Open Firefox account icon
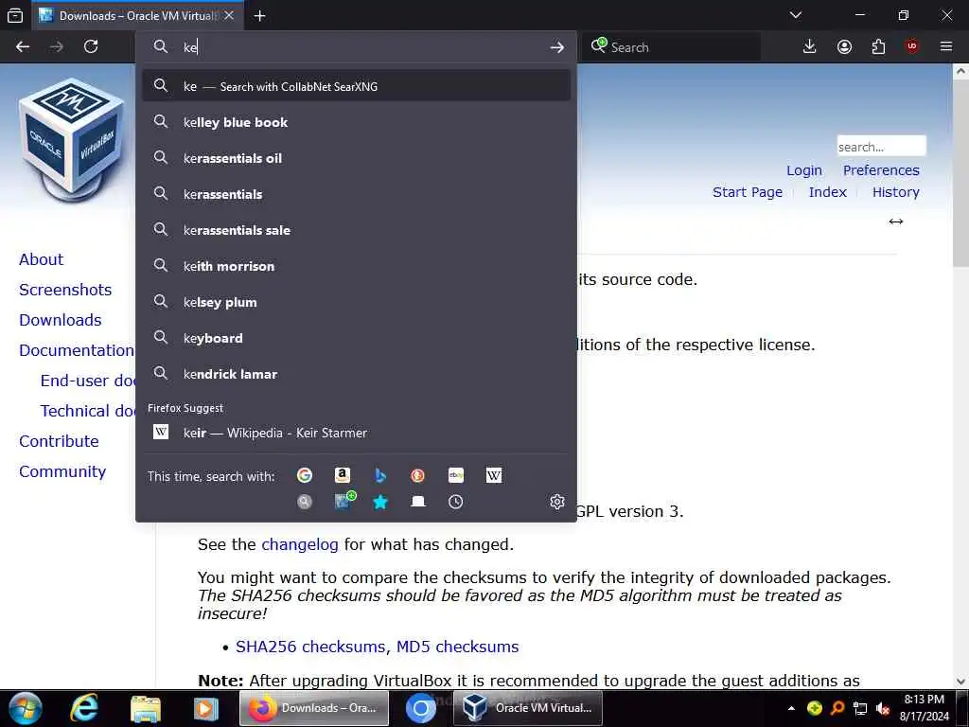This screenshot has width=969, height=727. (844, 47)
